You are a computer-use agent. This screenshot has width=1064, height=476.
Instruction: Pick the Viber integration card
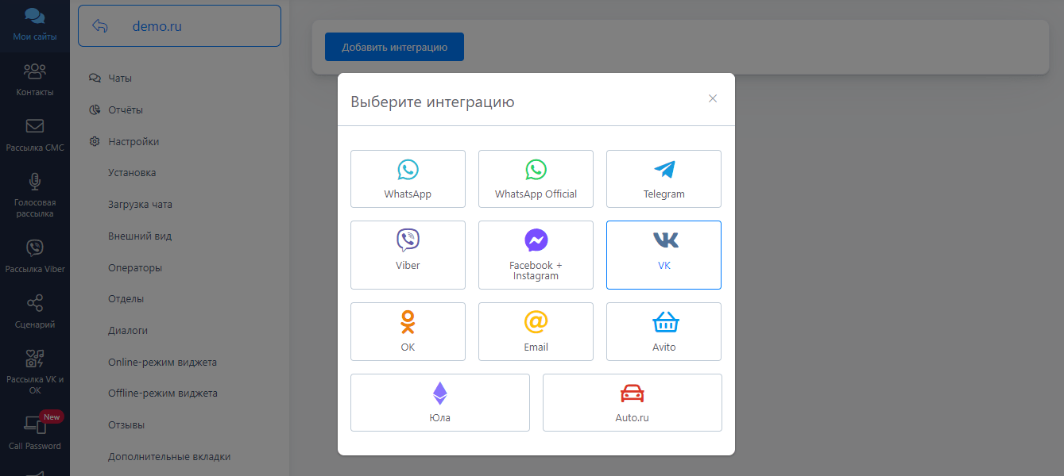(x=408, y=255)
